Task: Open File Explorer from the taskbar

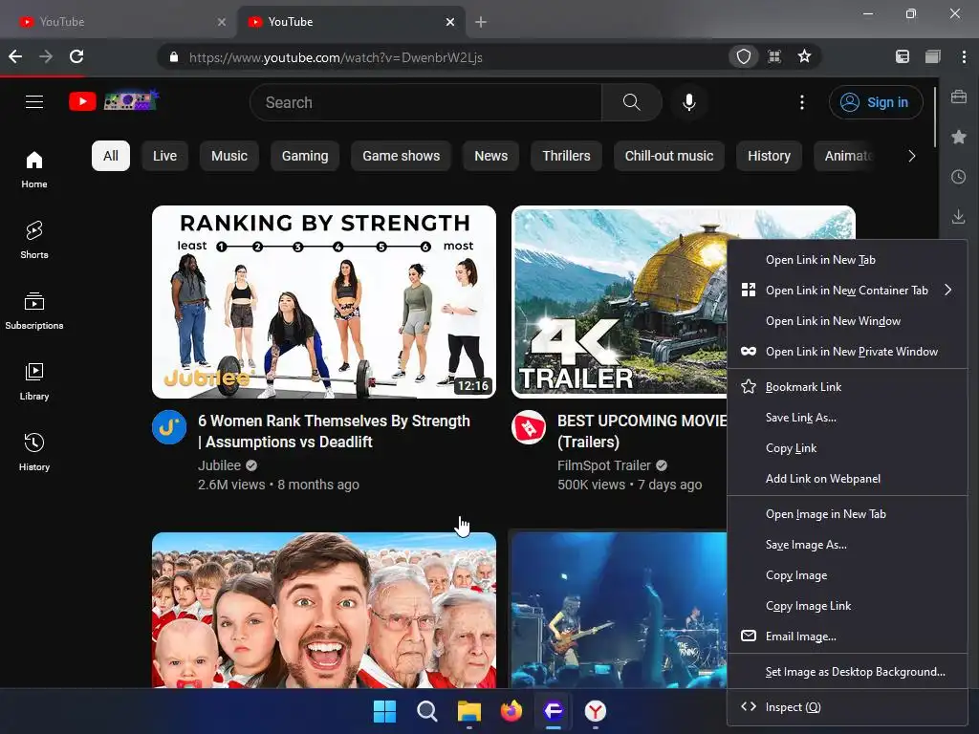Action: [x=468, y=711]
